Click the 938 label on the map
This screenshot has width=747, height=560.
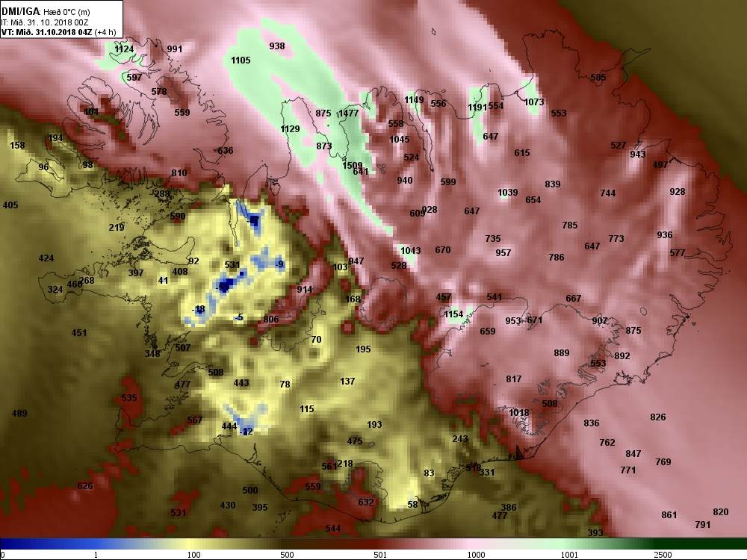coord(277,46)
